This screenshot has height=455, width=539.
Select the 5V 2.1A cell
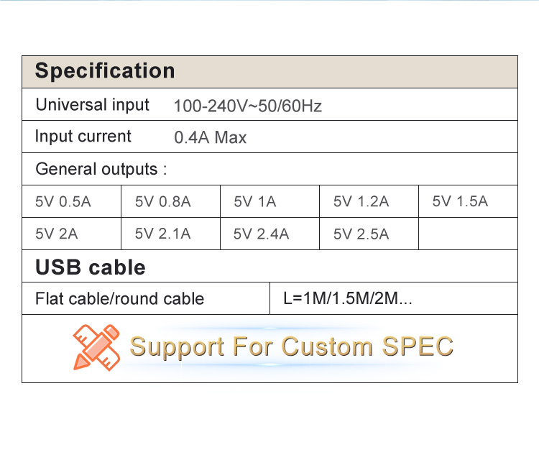coord(171,234)
